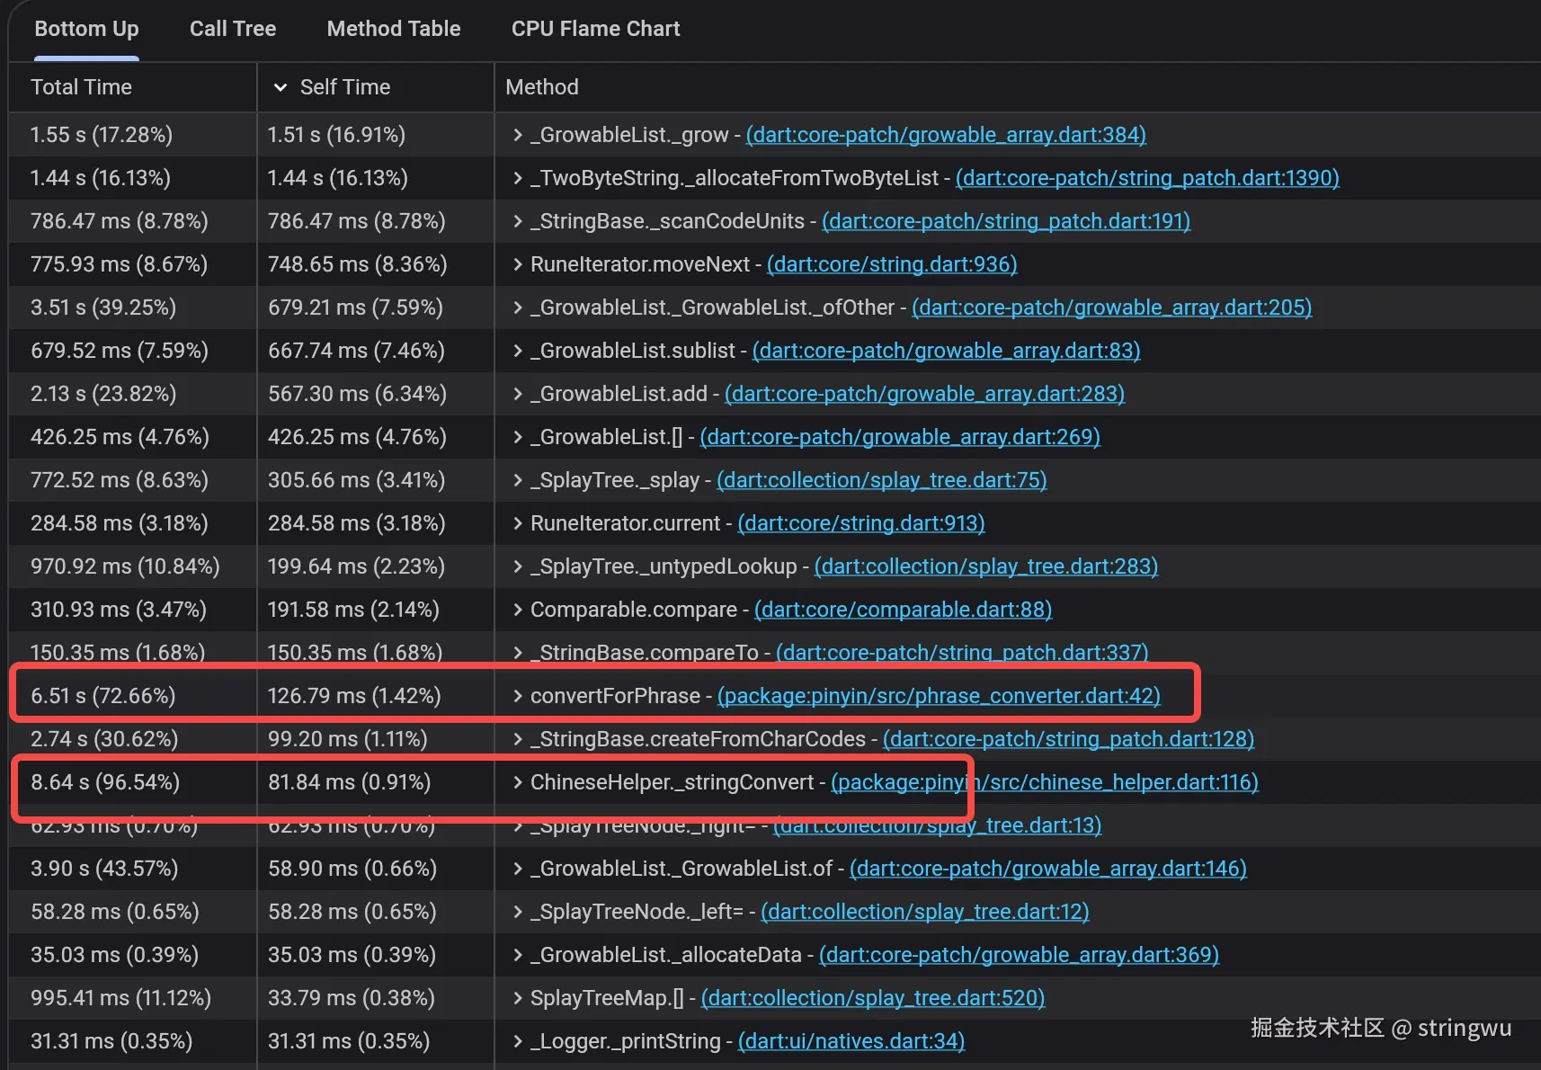This screenshot has height=1070, width=1541.
Task: Expand the _GrowableList._allocateData row
Action: [518, 955]
